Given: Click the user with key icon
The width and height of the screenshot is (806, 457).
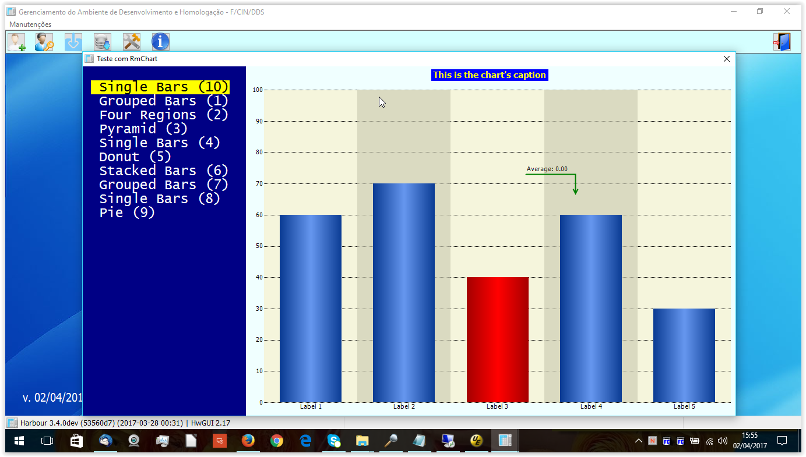Looking at the screenshot, I should click(44, 42).
